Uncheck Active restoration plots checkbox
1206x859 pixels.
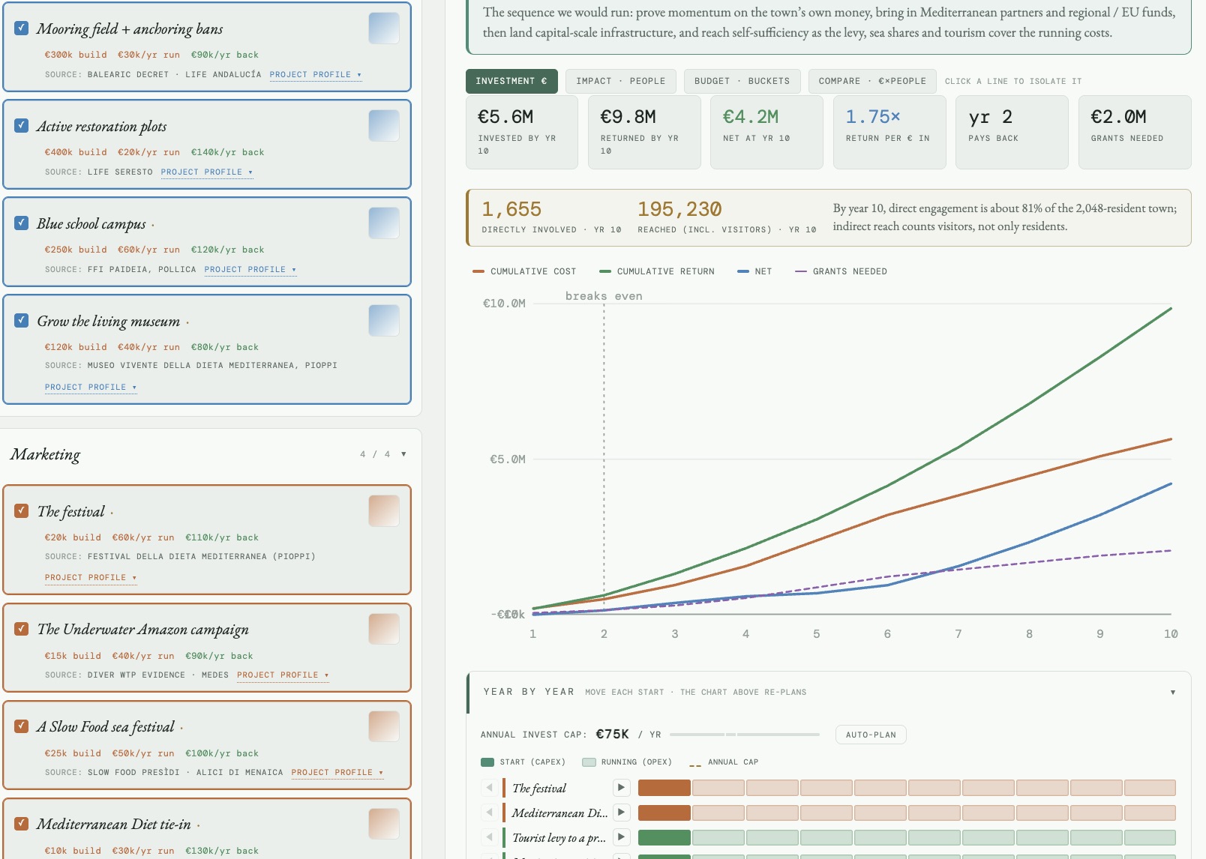coord(22,126)
